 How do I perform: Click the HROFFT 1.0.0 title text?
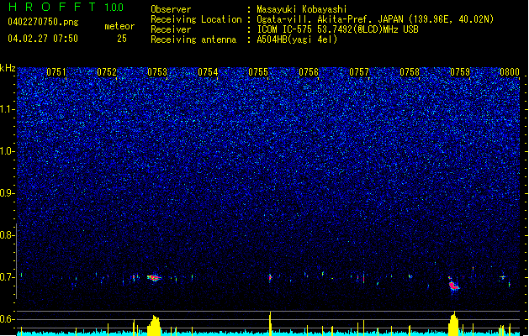(x=66, y=7)
